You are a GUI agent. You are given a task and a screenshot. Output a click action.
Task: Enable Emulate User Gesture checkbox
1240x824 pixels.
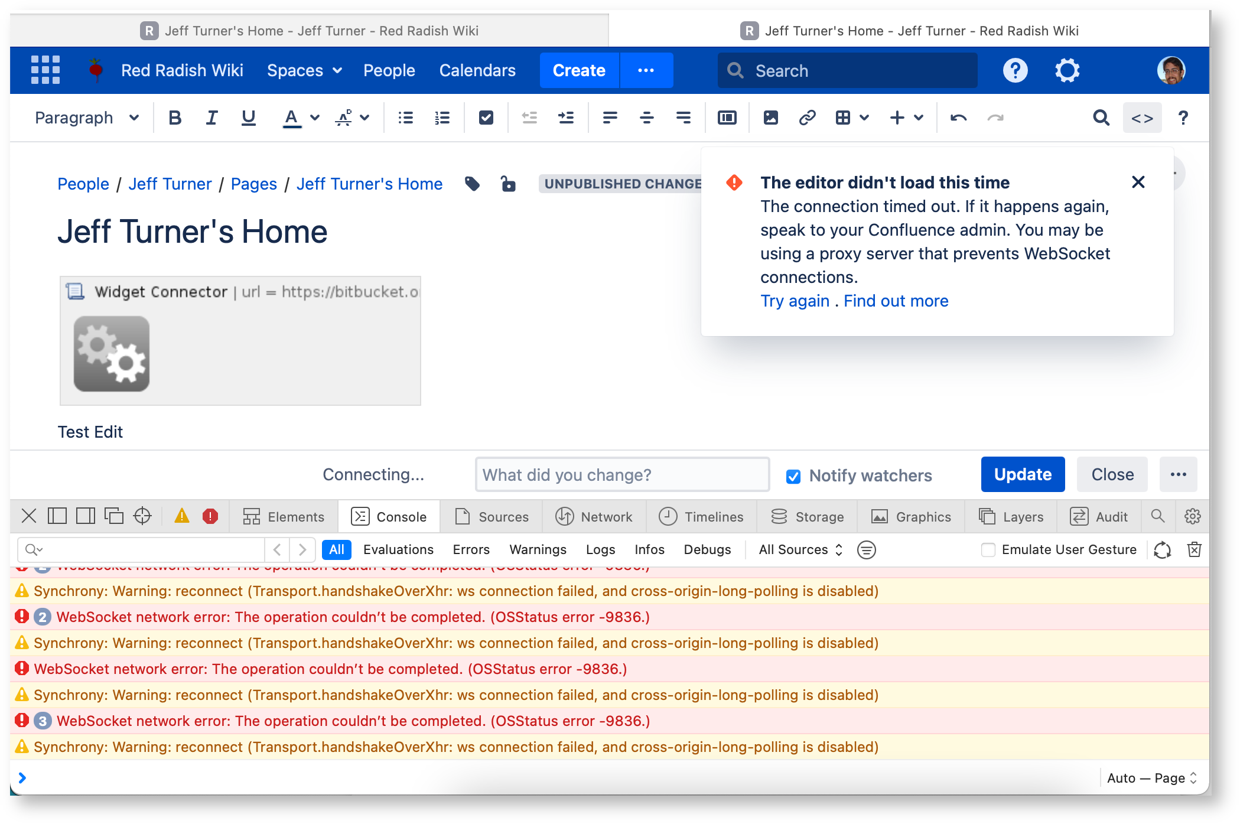pyautogui.click(x=988, y=550)
